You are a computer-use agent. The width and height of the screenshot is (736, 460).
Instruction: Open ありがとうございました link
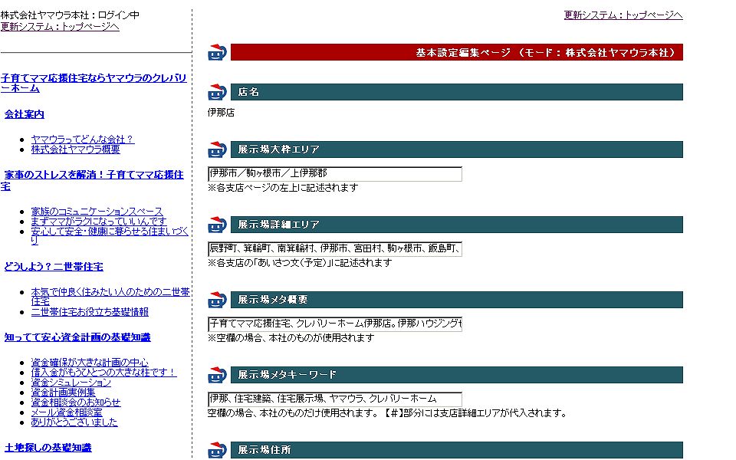click(74, 422)
